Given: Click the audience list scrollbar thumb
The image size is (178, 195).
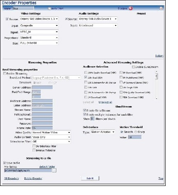Looking at the screenshot, I should coord(157,76).
